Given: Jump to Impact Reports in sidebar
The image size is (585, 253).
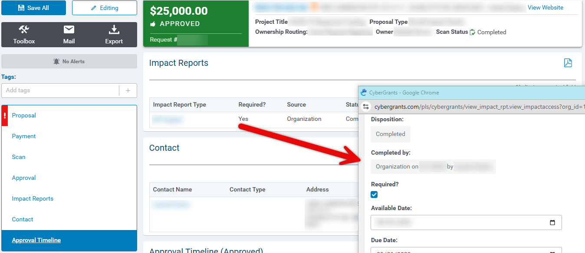Looking at the screenshot, I should pos(33,198).
